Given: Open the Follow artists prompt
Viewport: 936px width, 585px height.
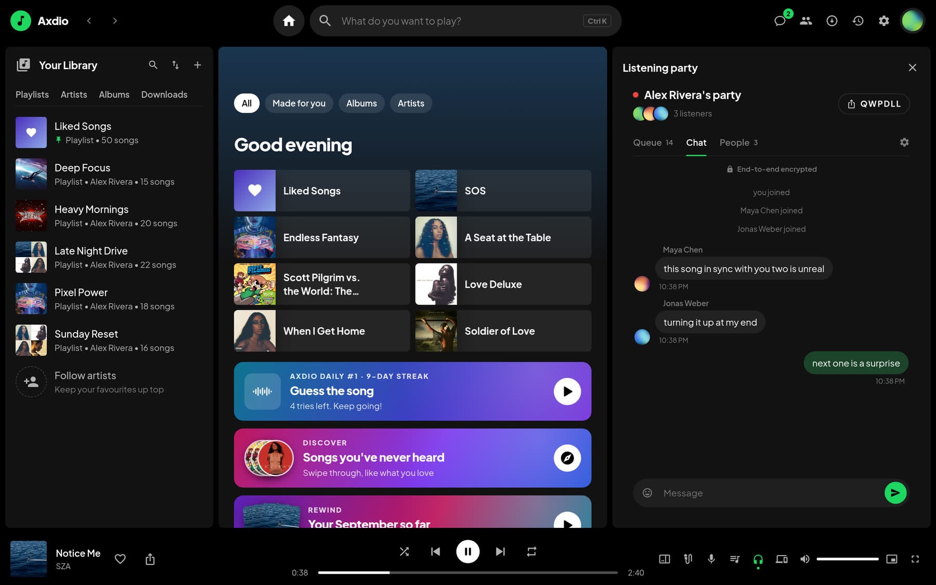Looking at the screenshot, I should [109, 382].
